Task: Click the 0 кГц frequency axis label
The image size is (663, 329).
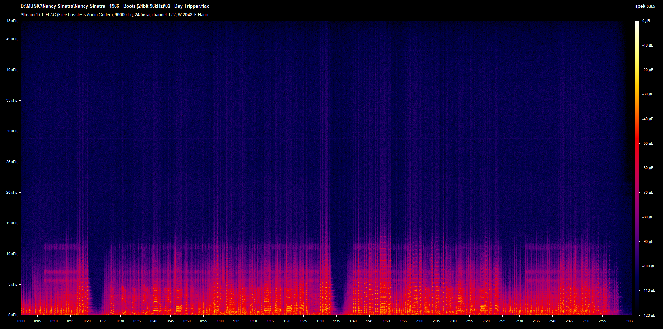Action: [12, 315]
